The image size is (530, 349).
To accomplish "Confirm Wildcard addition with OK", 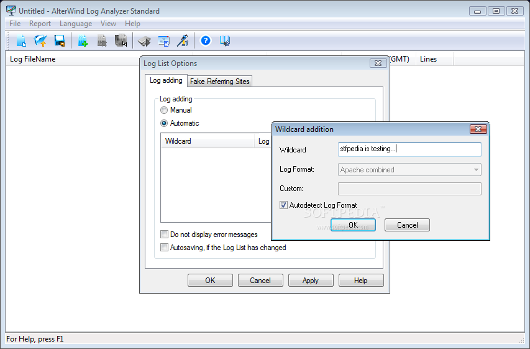I will 353,225.
